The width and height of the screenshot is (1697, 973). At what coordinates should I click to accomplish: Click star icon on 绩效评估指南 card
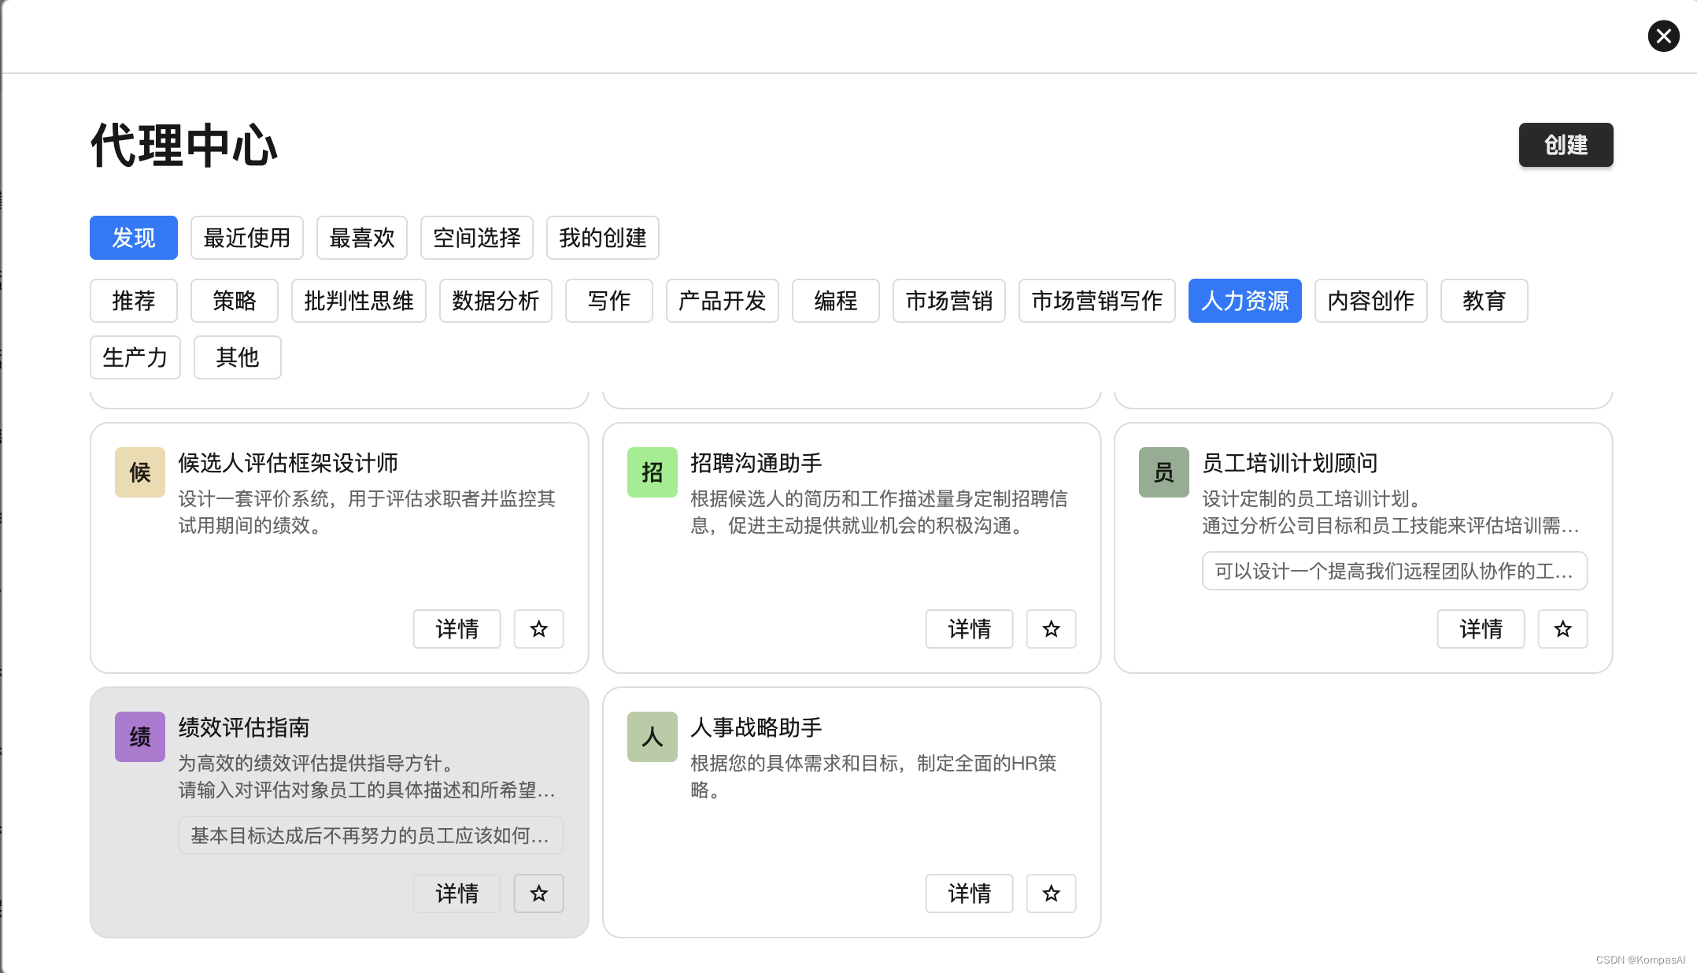pyautogui.click(x=538, y=893)
